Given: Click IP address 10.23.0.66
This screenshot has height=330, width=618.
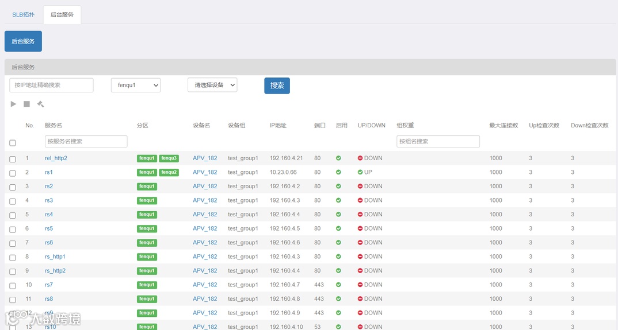Looking at the screenshot, I should (283, 172).
